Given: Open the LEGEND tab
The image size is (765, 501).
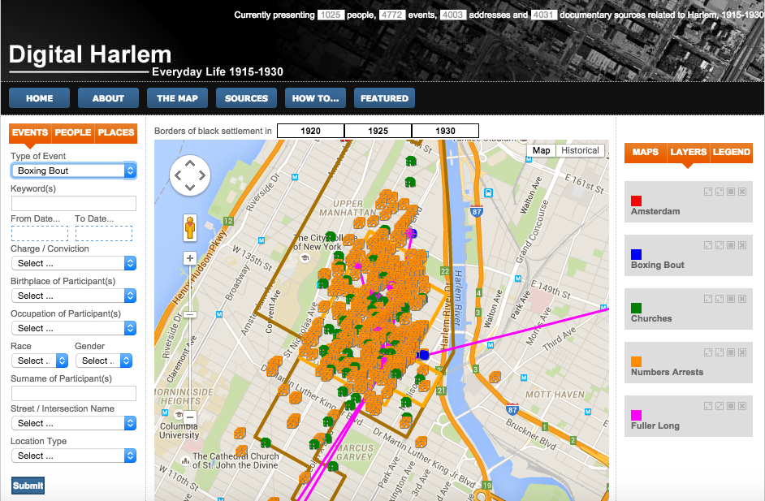Looking at the screenshot, I should 732,152.
